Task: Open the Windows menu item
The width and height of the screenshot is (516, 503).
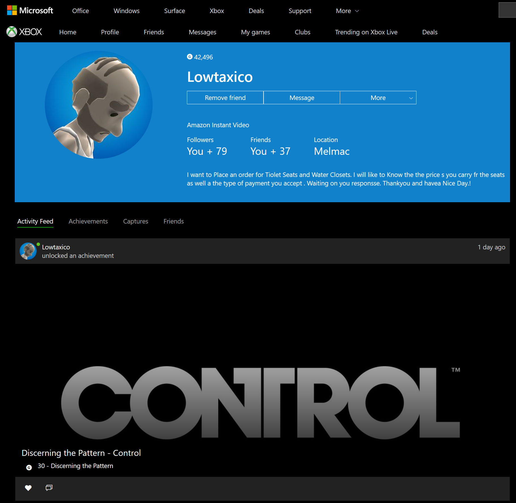Action: [127, 11]
